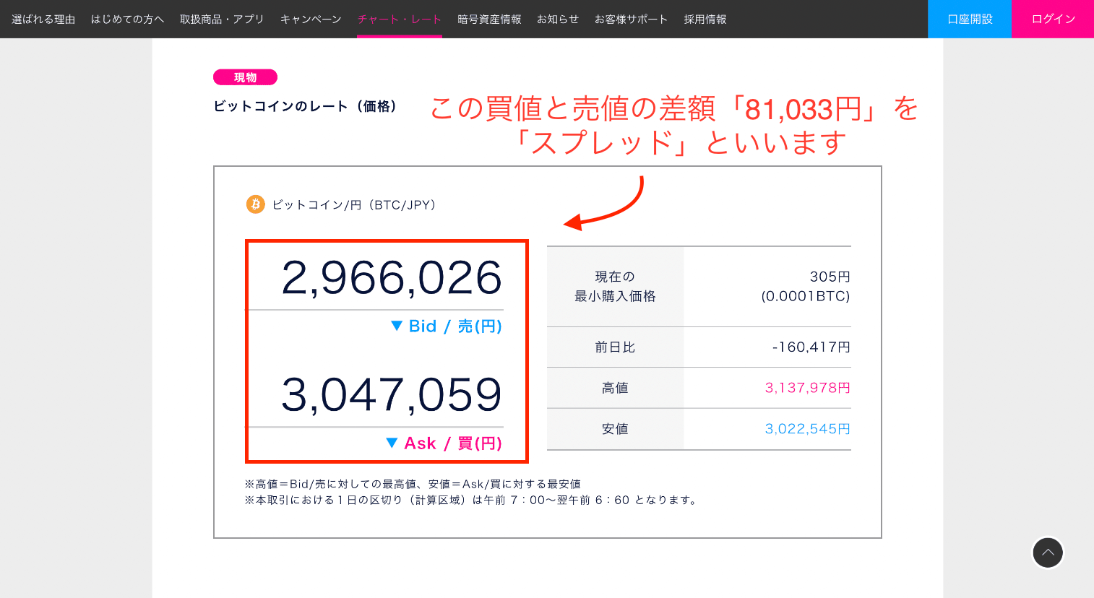Click the scroll-to-top arrow button

[x=1048, y=553]
